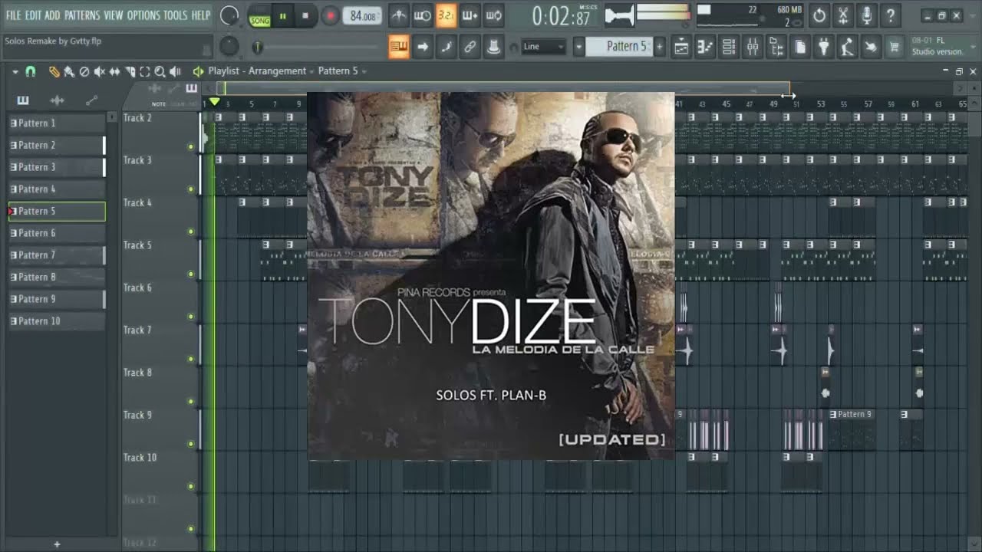Viewport: 982px width, 552px height.
Task: Click the one-click audio recording microphone icon
Action: tap(867, 15)
